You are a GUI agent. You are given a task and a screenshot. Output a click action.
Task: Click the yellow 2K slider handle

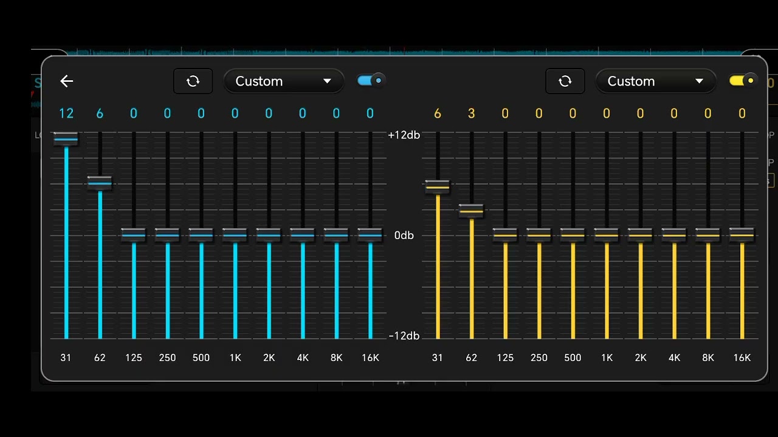[641, 235]
